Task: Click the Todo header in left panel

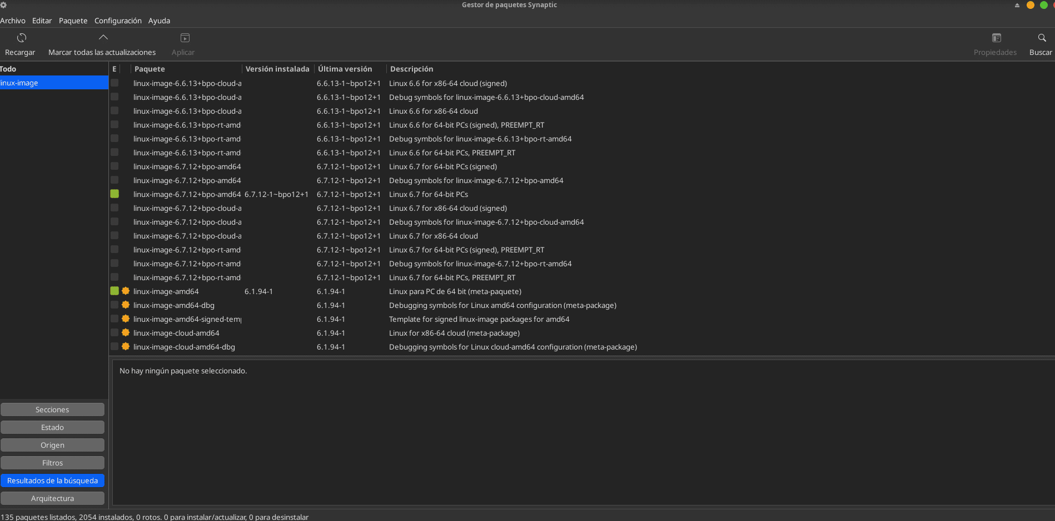Action: pyautogui.click(x=54, y=69)
